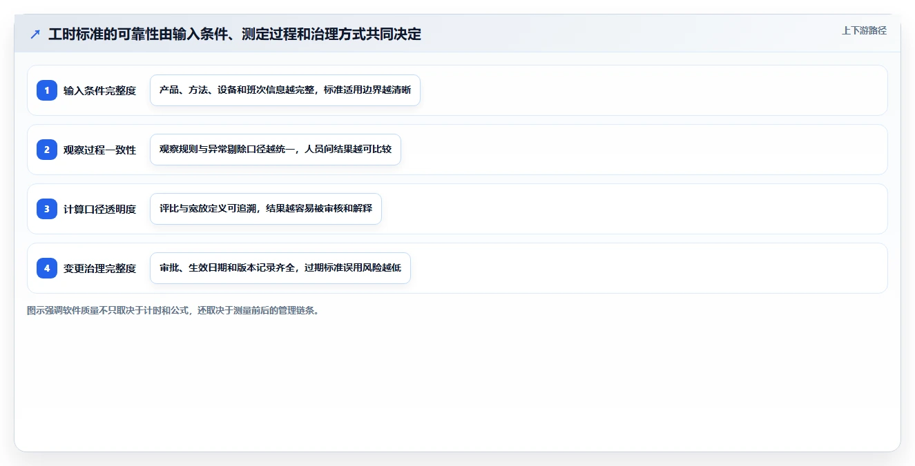Select the 计算口径透明度 label
Screen dimensions: 915x466
(99, 209)
